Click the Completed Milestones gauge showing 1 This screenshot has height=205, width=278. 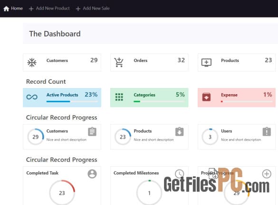click(x=149, y=193)
